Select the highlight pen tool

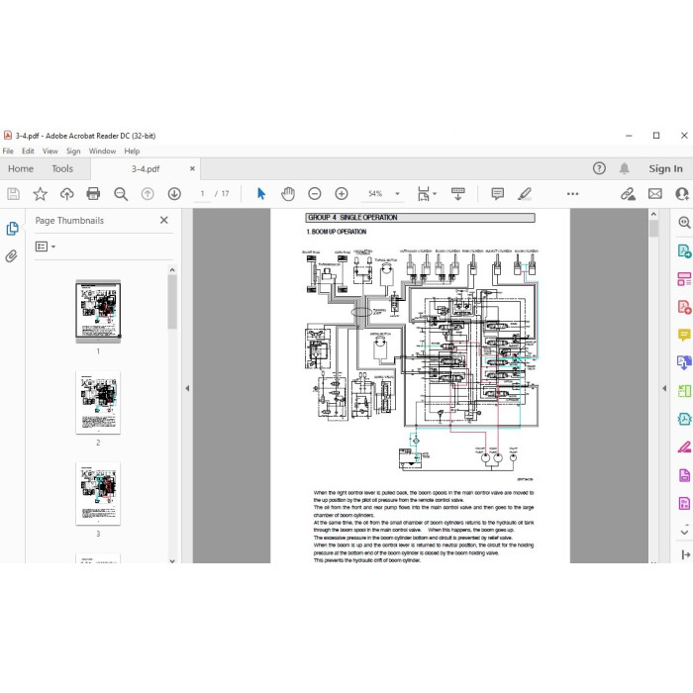tap(525, 194)
